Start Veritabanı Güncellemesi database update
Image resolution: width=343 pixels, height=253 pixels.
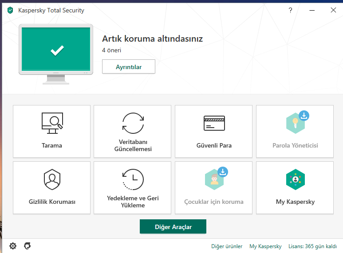132,131
